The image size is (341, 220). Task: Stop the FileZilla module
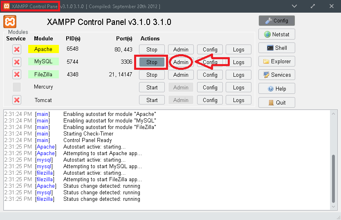[x=152, y=75]
